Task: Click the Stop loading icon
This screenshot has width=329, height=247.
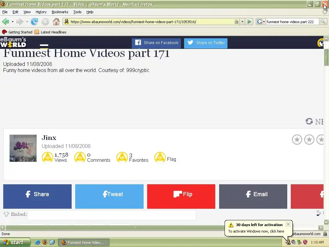Action: pos(45,22)
